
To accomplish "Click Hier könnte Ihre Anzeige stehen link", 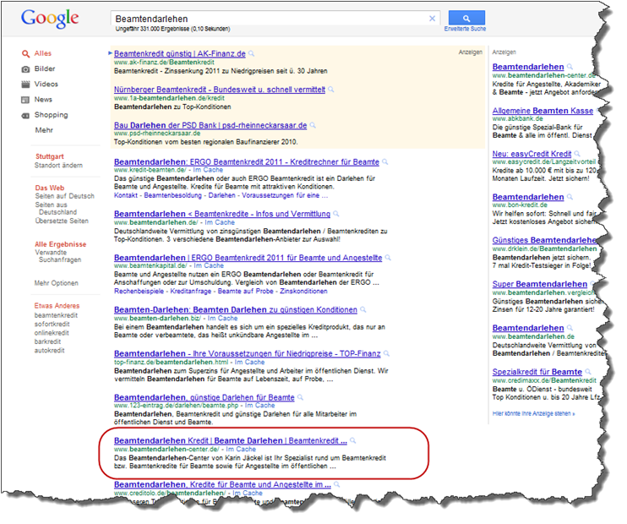I will pyautogui.click(x=533, y=413).
